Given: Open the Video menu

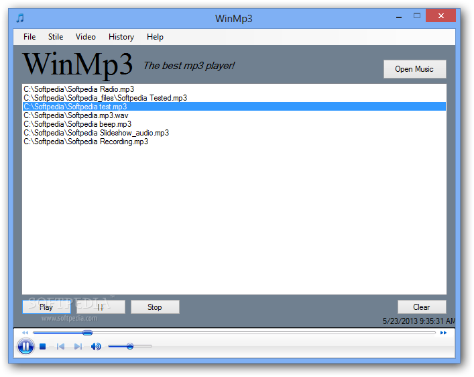Looking at the screenshot, I should click(86, 37).
